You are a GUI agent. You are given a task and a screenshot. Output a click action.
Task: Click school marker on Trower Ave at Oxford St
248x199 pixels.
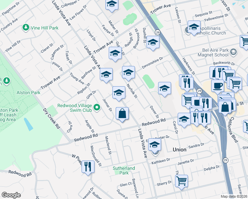point(115,53)
